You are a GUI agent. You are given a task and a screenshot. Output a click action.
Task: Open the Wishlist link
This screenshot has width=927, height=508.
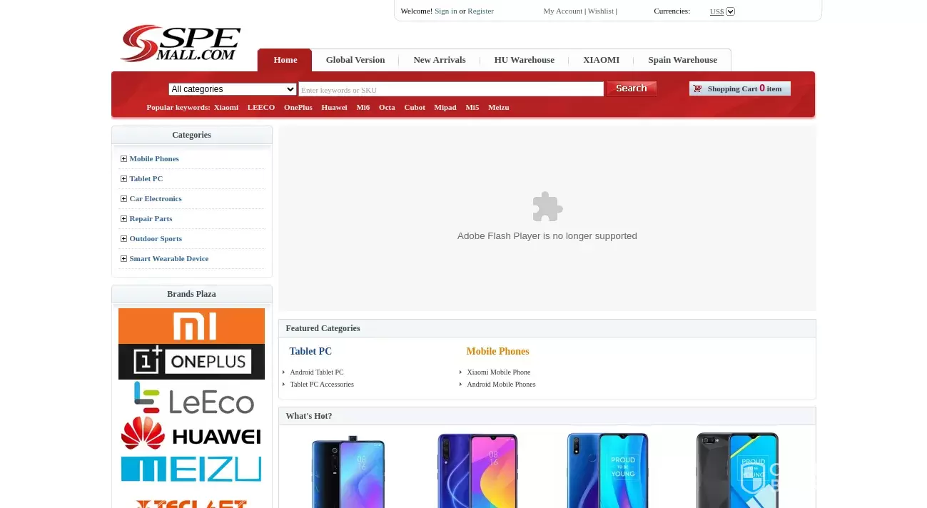pyautogui.click(x=601, y=11)
